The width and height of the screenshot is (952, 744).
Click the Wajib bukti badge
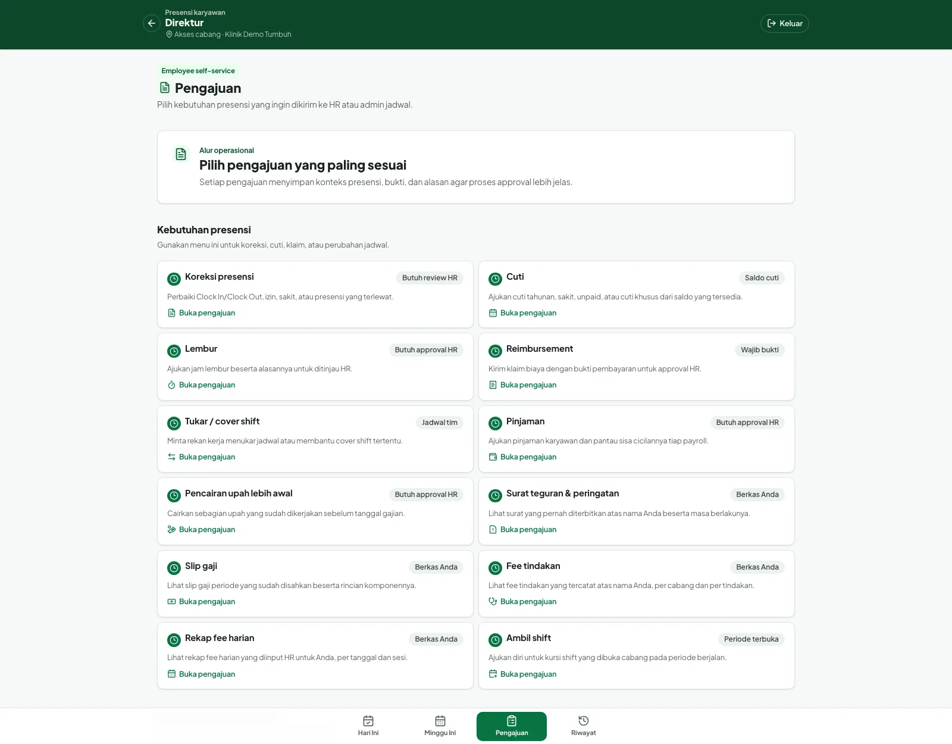pyautogui.click(x=760, y=350)
